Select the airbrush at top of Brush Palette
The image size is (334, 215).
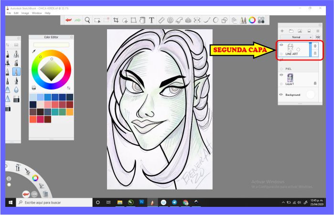(16, 54)
